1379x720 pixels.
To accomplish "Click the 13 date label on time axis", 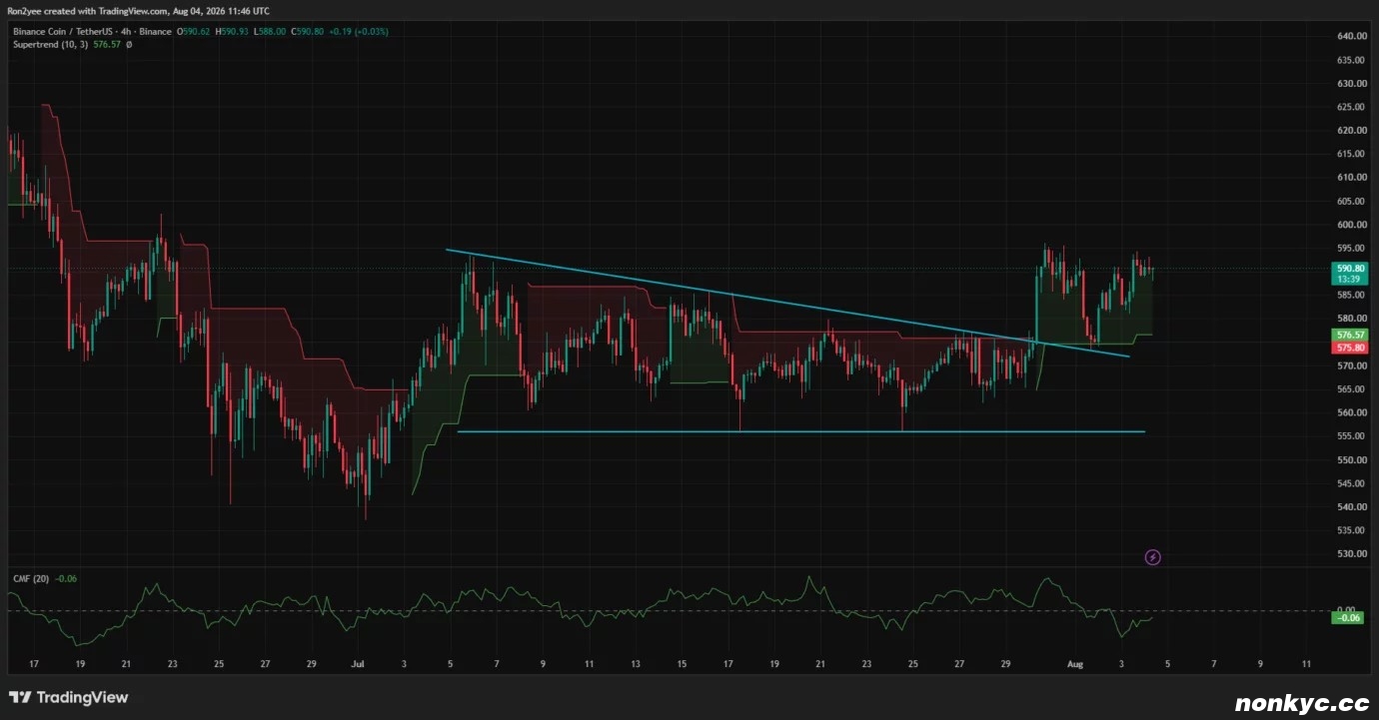I will (x=636, y=663).
